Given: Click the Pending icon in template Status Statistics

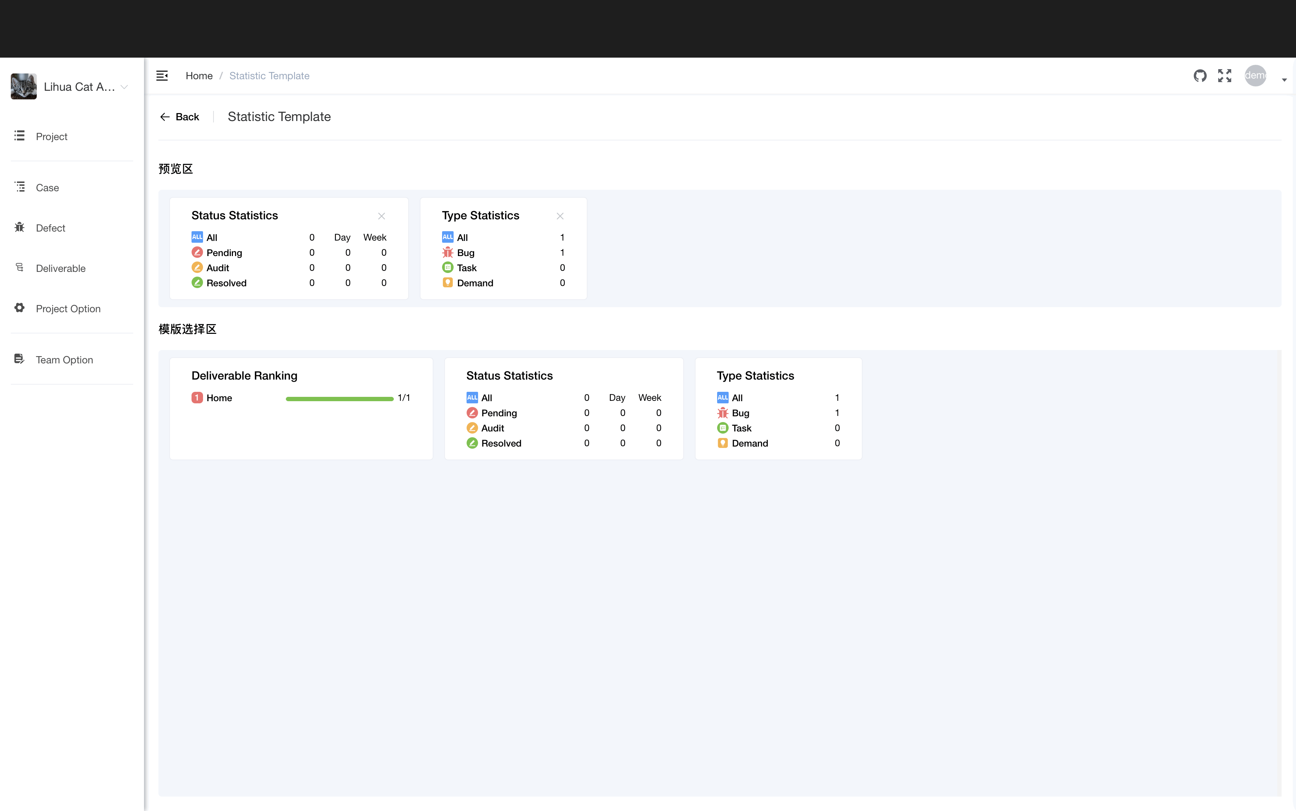Looking at the screenshot, I should pos(472,412).
